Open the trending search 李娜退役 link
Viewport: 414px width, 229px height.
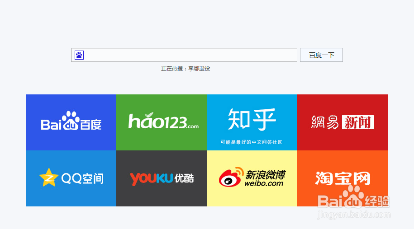click(199, 69)
